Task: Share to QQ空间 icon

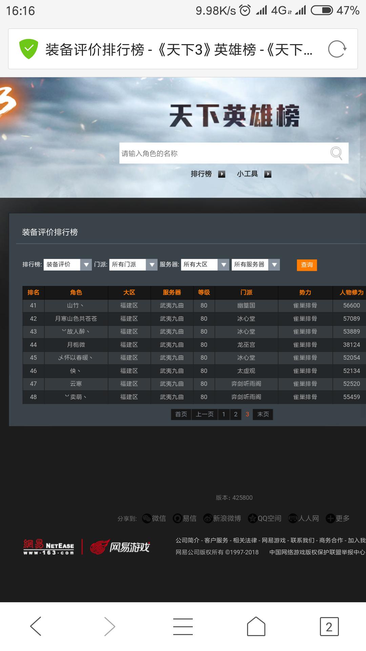Action: pyautogui.click(x=252, y=518)
